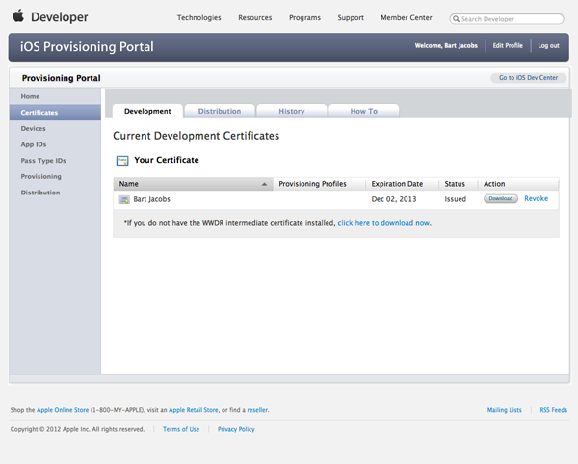Open Devices in the sidebar
The image size is (578, 464).
(55, 129)
